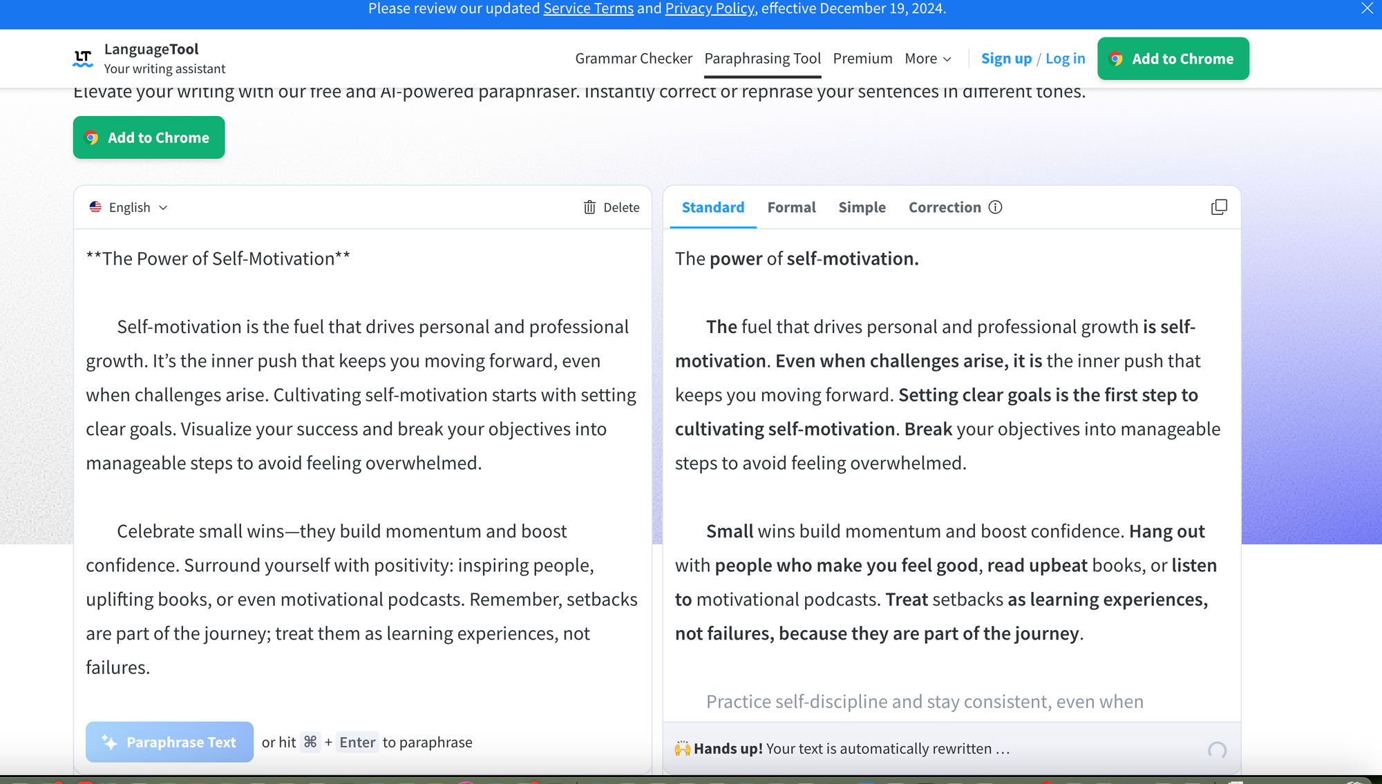Open the Service Terms link

pos(588,9)
